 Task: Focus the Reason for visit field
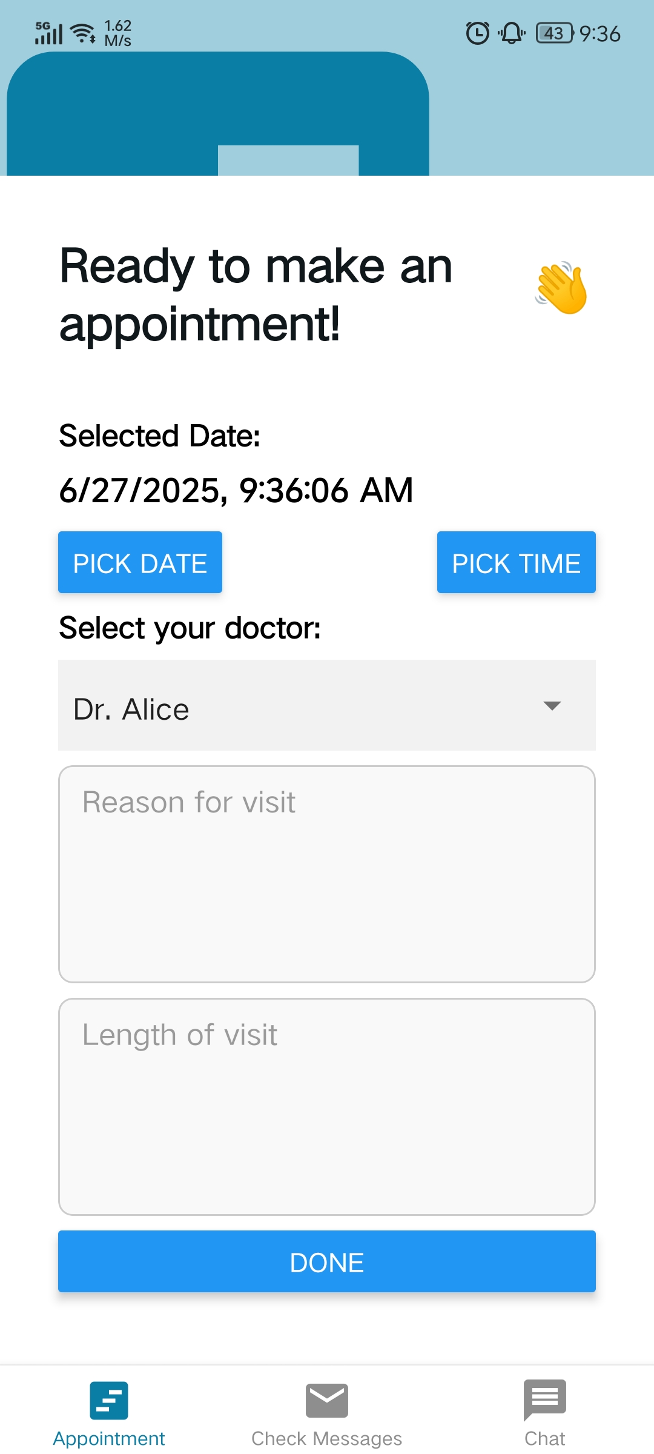pos(326,874)
